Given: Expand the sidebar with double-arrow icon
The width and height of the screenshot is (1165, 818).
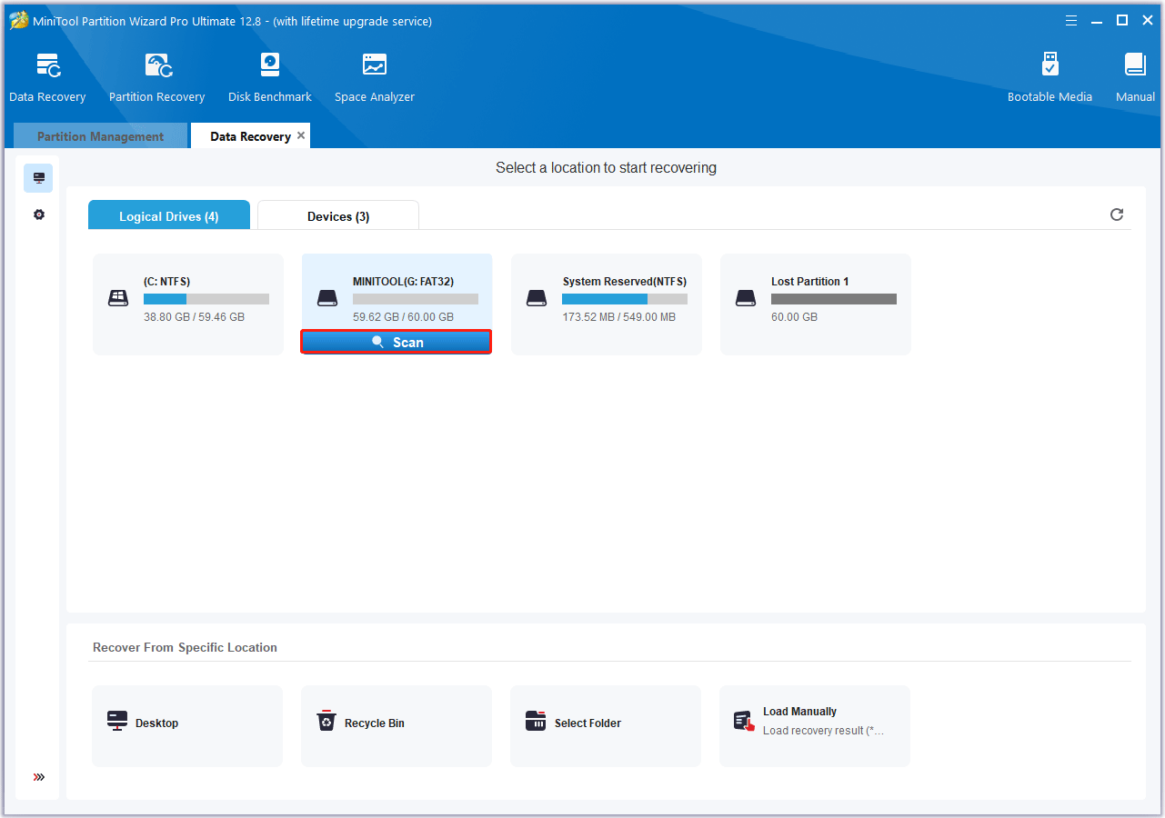Looking at the screenshot, I should coord(39,777).
